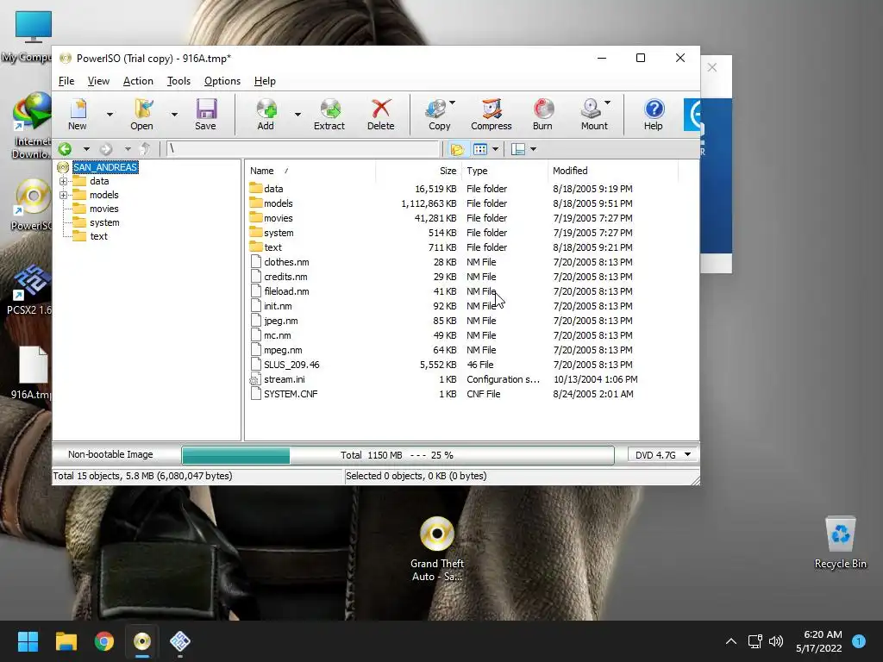883x662 pixels.
Task: Open the taskbar clock and date
Action: pos(819,641)
